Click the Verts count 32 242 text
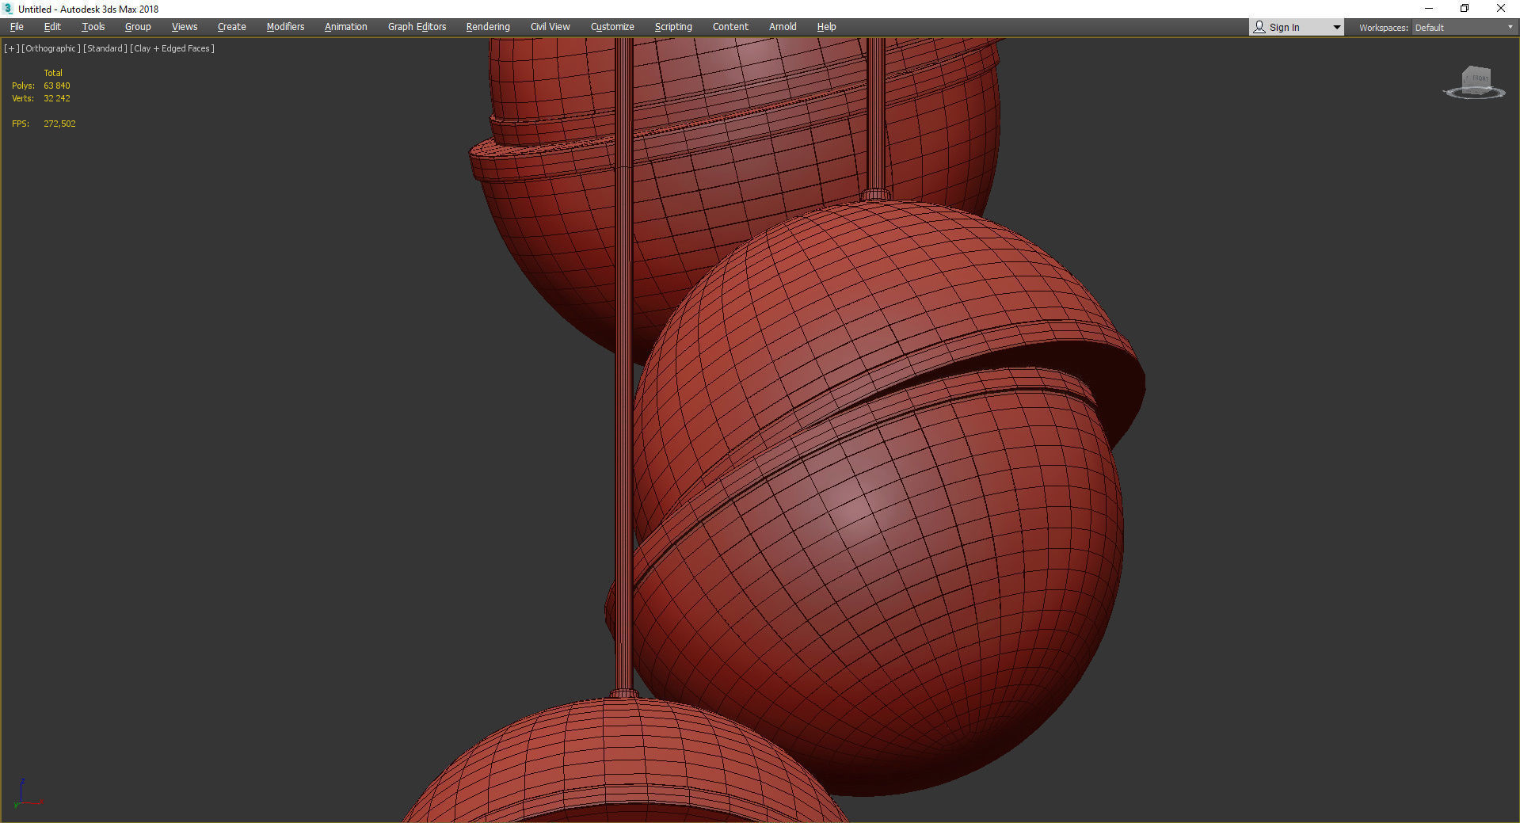 click(56, 98)
